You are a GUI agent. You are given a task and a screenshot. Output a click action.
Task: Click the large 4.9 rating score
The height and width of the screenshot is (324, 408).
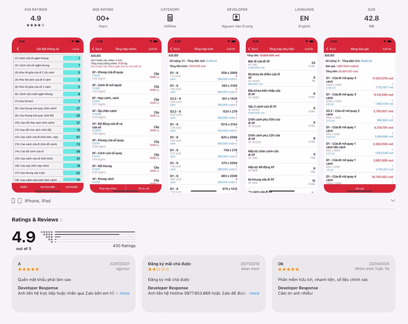pyautogui.click(x=24, y=237)
